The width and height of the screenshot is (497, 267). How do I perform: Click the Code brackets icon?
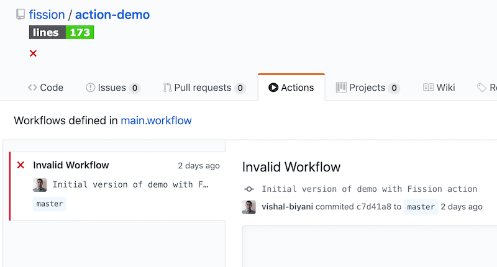point(32,88)
